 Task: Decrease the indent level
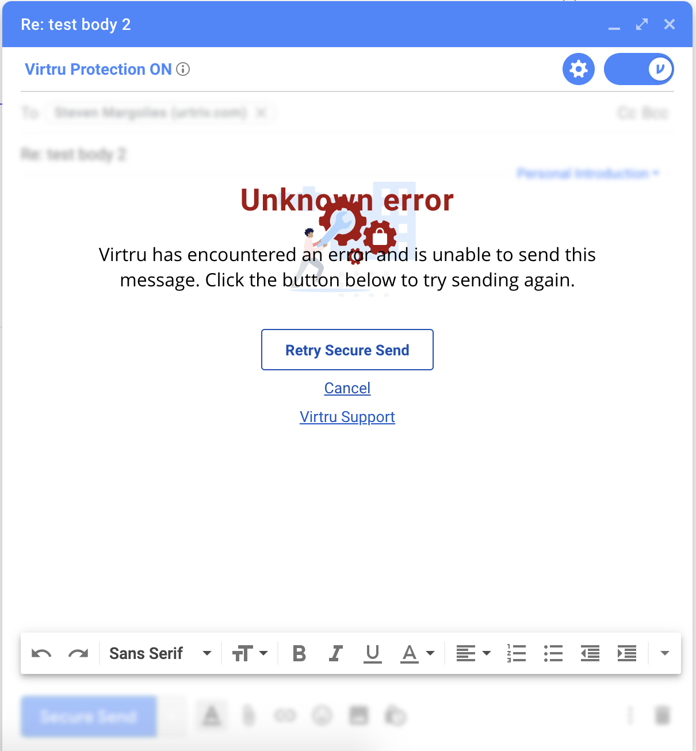pyautogui.click(x=590, y=653)
